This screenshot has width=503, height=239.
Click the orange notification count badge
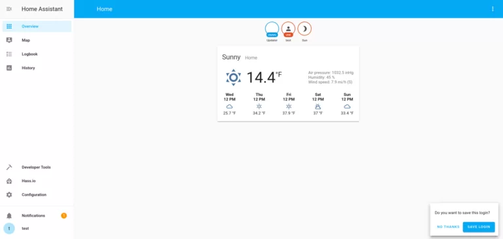64,215
